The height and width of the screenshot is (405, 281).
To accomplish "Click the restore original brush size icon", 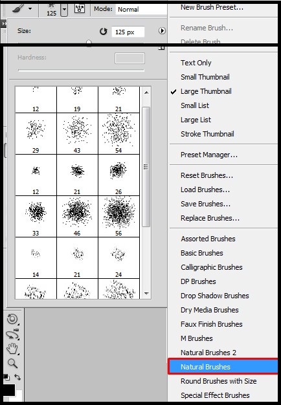I will click(x=103, y=32).
